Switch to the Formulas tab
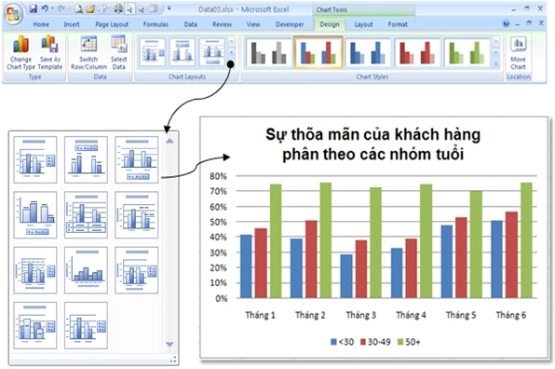 [x=156, y=24]
